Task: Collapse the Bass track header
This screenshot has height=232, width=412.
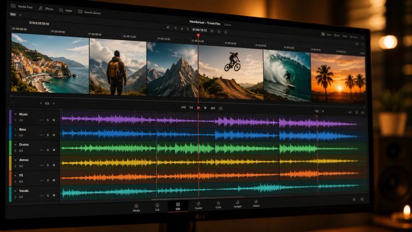Action: [15, 129]
